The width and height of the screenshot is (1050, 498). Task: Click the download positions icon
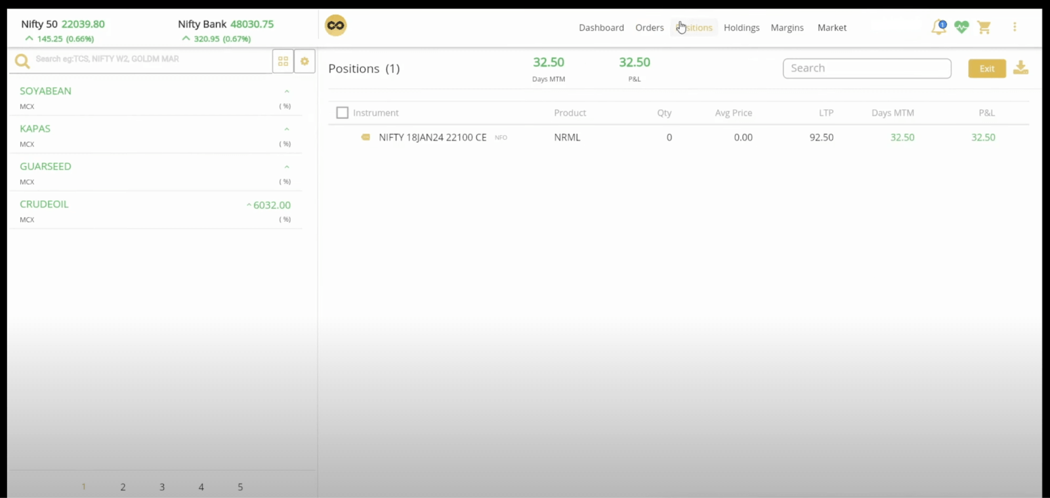pos(1020,68)
